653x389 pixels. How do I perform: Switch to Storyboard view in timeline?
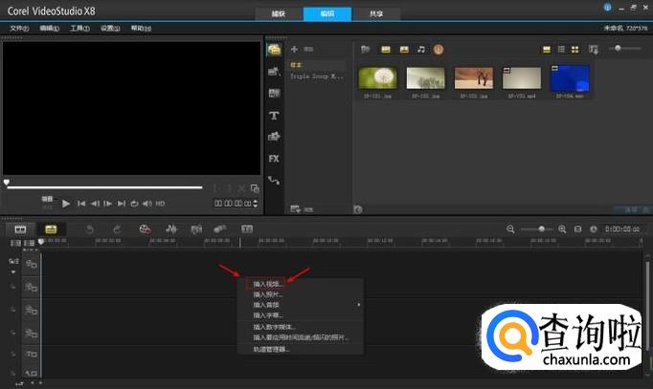[x=19, y=228]
